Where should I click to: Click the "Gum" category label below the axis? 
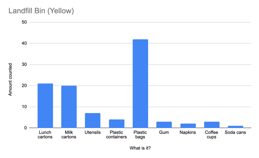pyautogui.click(x=164, y=132)
